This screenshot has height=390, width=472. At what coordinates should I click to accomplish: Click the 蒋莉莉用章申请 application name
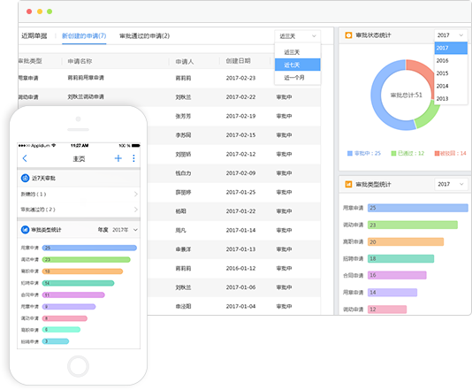86,78
